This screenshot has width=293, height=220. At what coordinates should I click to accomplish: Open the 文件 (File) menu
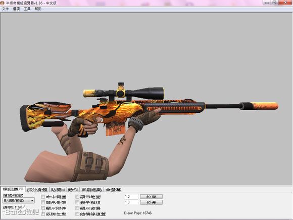pos(5,9)
